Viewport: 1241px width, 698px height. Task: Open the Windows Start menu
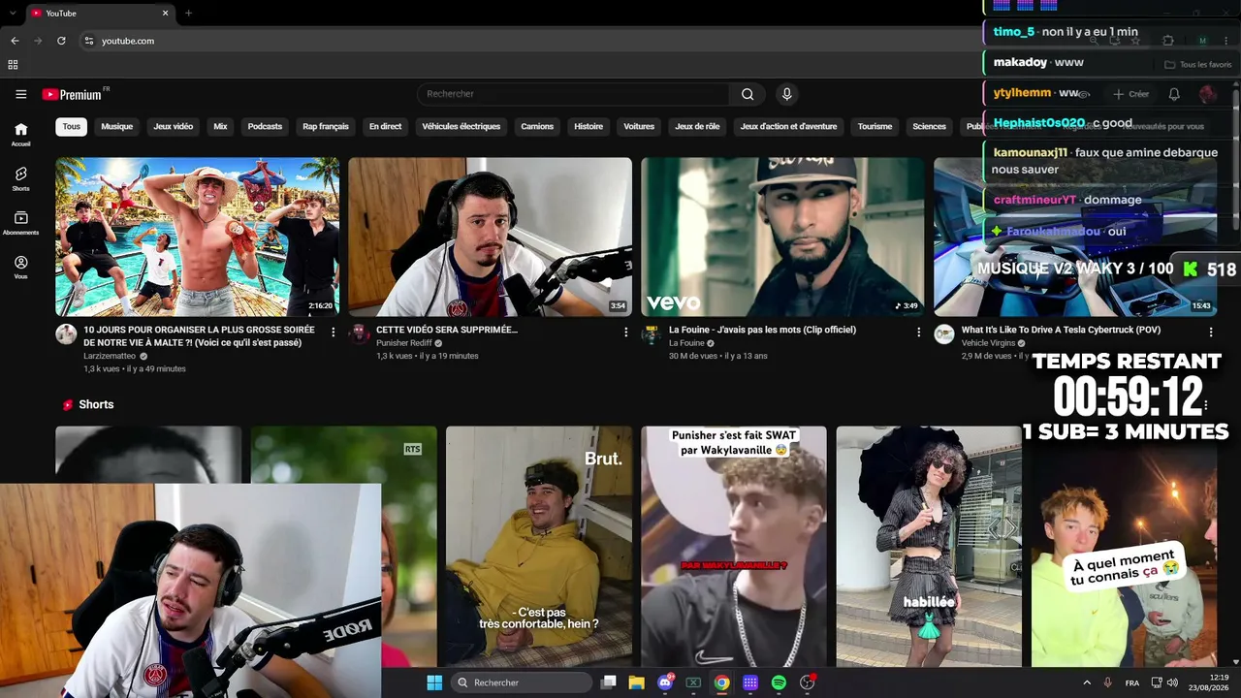[x=434, y=682]
